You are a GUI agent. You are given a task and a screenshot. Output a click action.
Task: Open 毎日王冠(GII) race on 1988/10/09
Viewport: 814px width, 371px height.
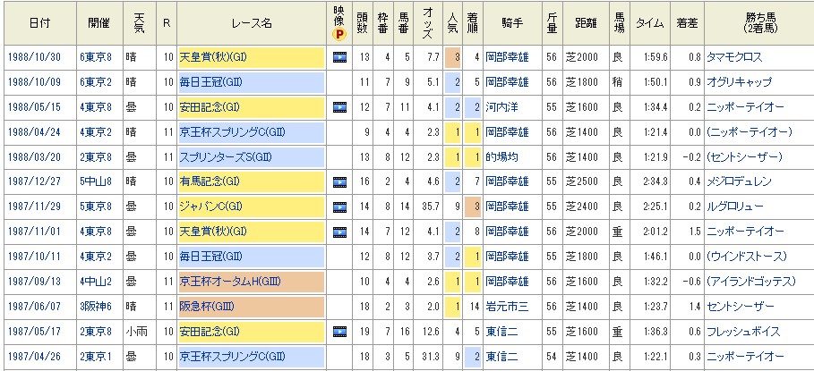(210, 83)
